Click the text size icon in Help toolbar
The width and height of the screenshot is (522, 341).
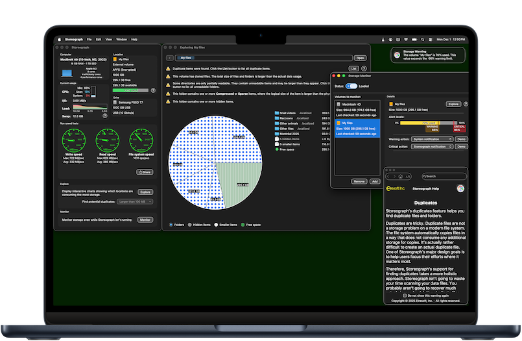tap(409, 176)
